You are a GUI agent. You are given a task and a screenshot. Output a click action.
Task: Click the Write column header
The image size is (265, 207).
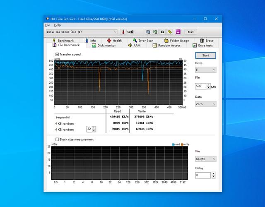(142, 111)
